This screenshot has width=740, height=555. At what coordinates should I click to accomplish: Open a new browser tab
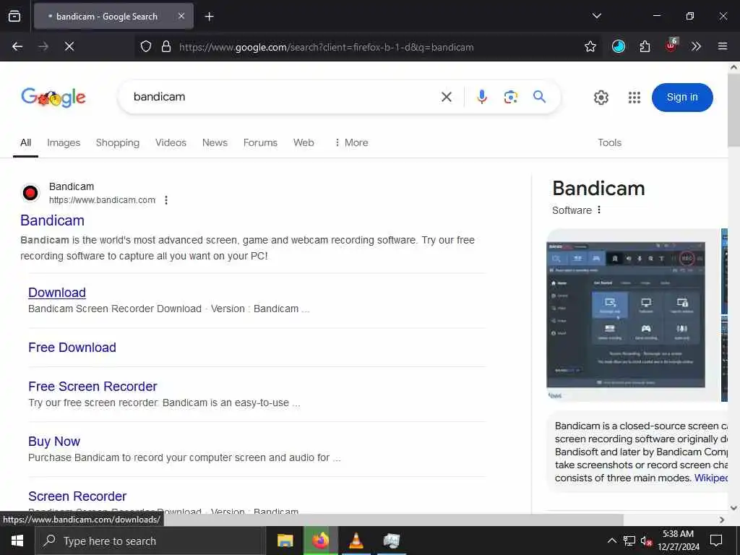coord(209,17)
